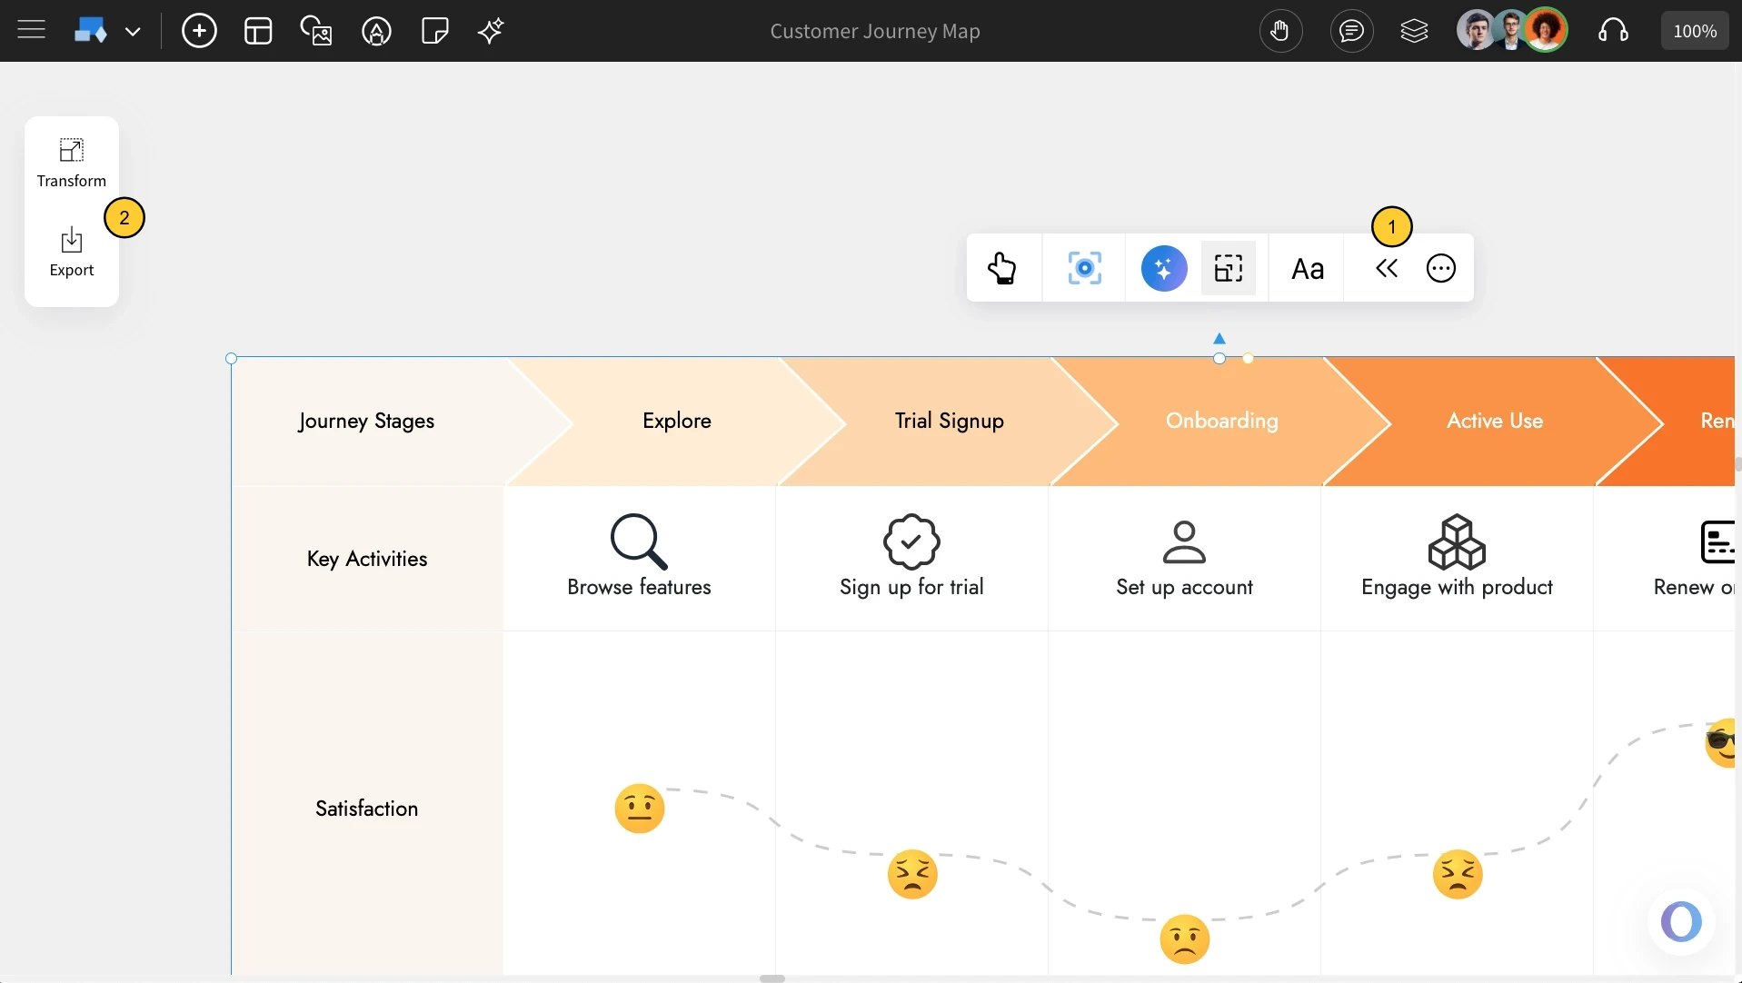Collapse the floating toolbar with double chevron

[1387, 268]
